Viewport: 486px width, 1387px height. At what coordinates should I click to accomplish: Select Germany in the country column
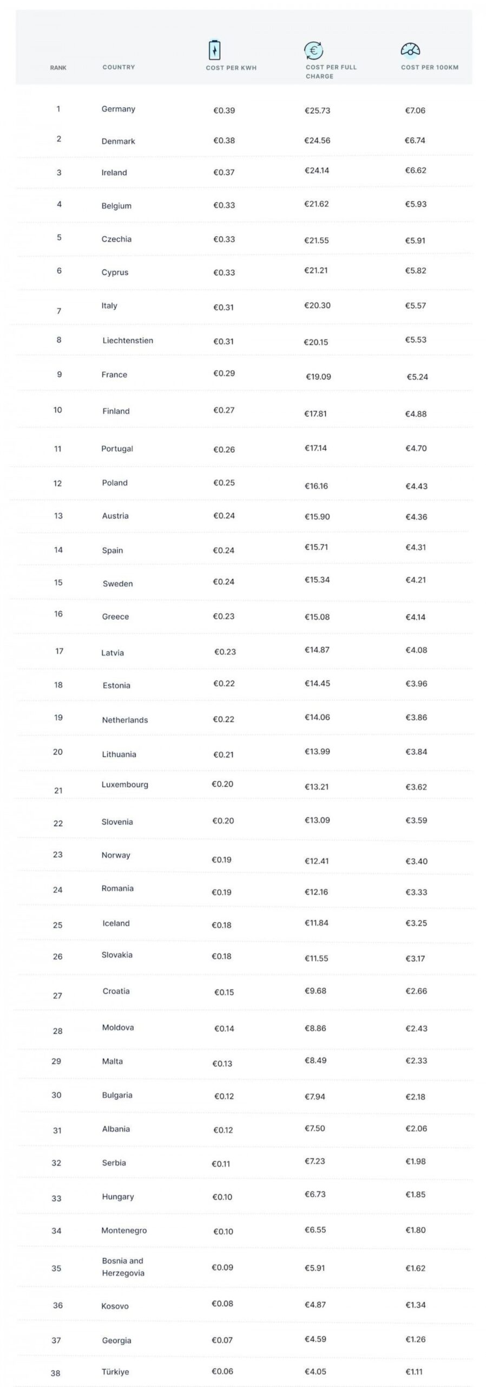(119, 109)
